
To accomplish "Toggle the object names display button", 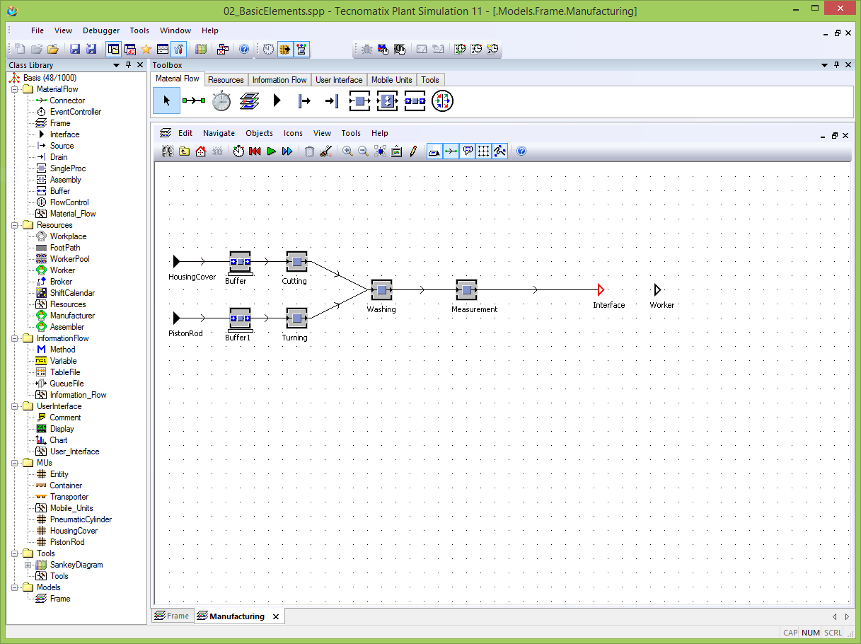I will [434, 151].
